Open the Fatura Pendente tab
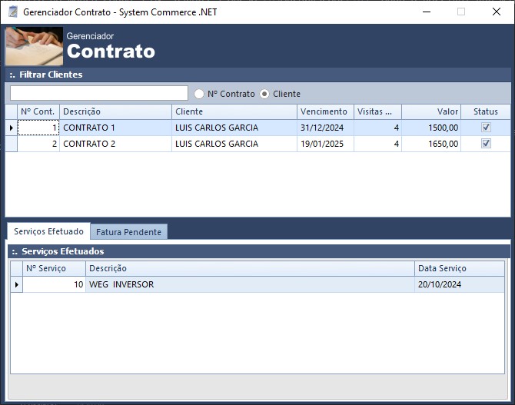This screenshot has width=515, height=405. click(129, 232)
